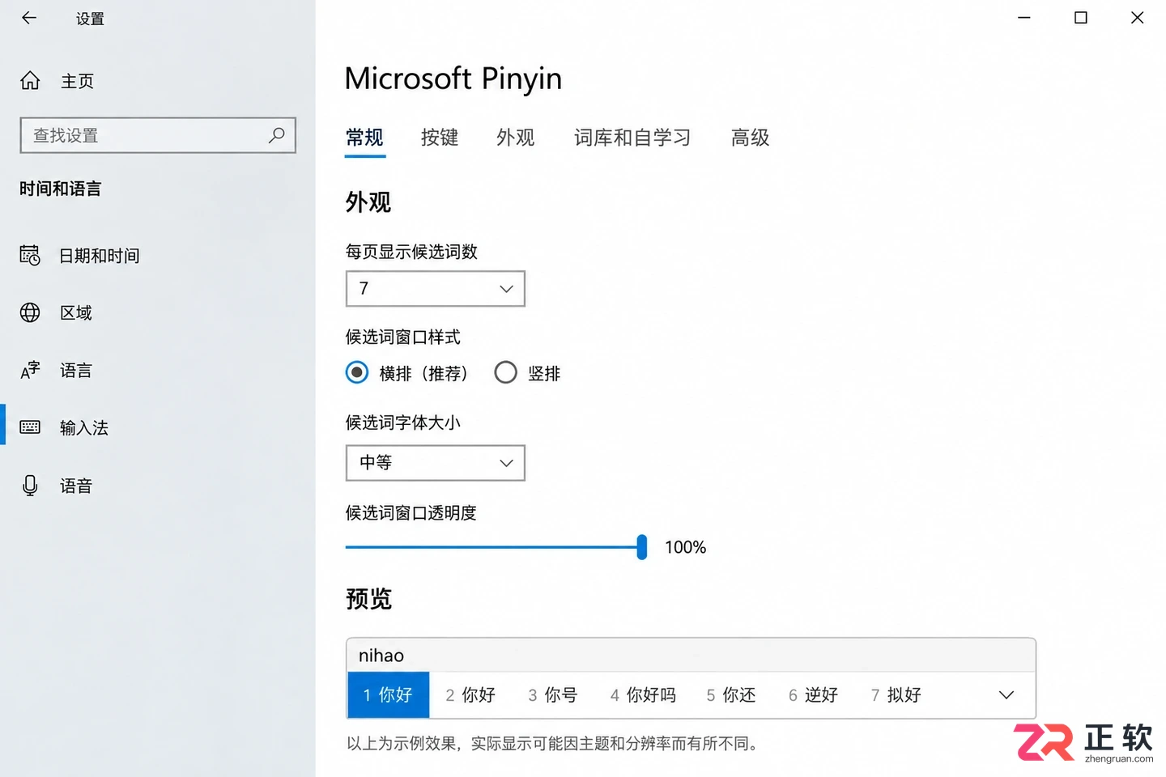Choose 竖排 radio button
The width and height of the screenshot is (1166, 777).
point(505,372)
